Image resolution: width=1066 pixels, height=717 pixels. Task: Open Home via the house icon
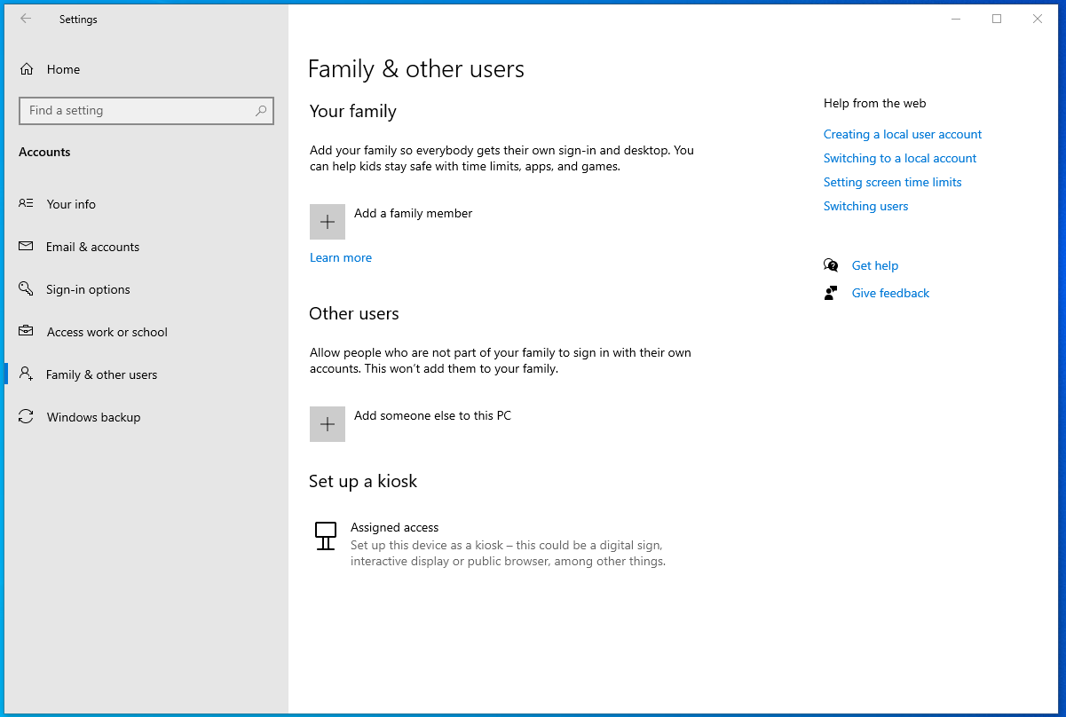(27, 69)
